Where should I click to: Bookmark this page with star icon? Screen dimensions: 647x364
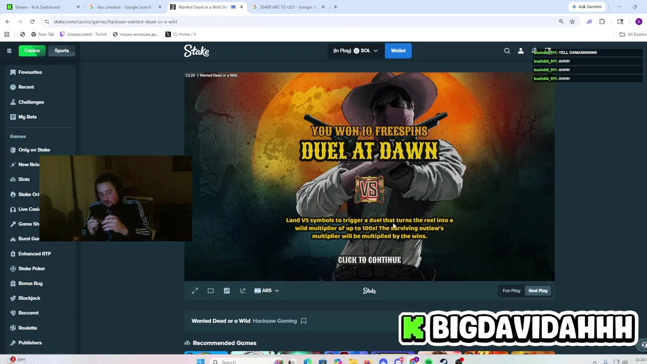[572, 22]
